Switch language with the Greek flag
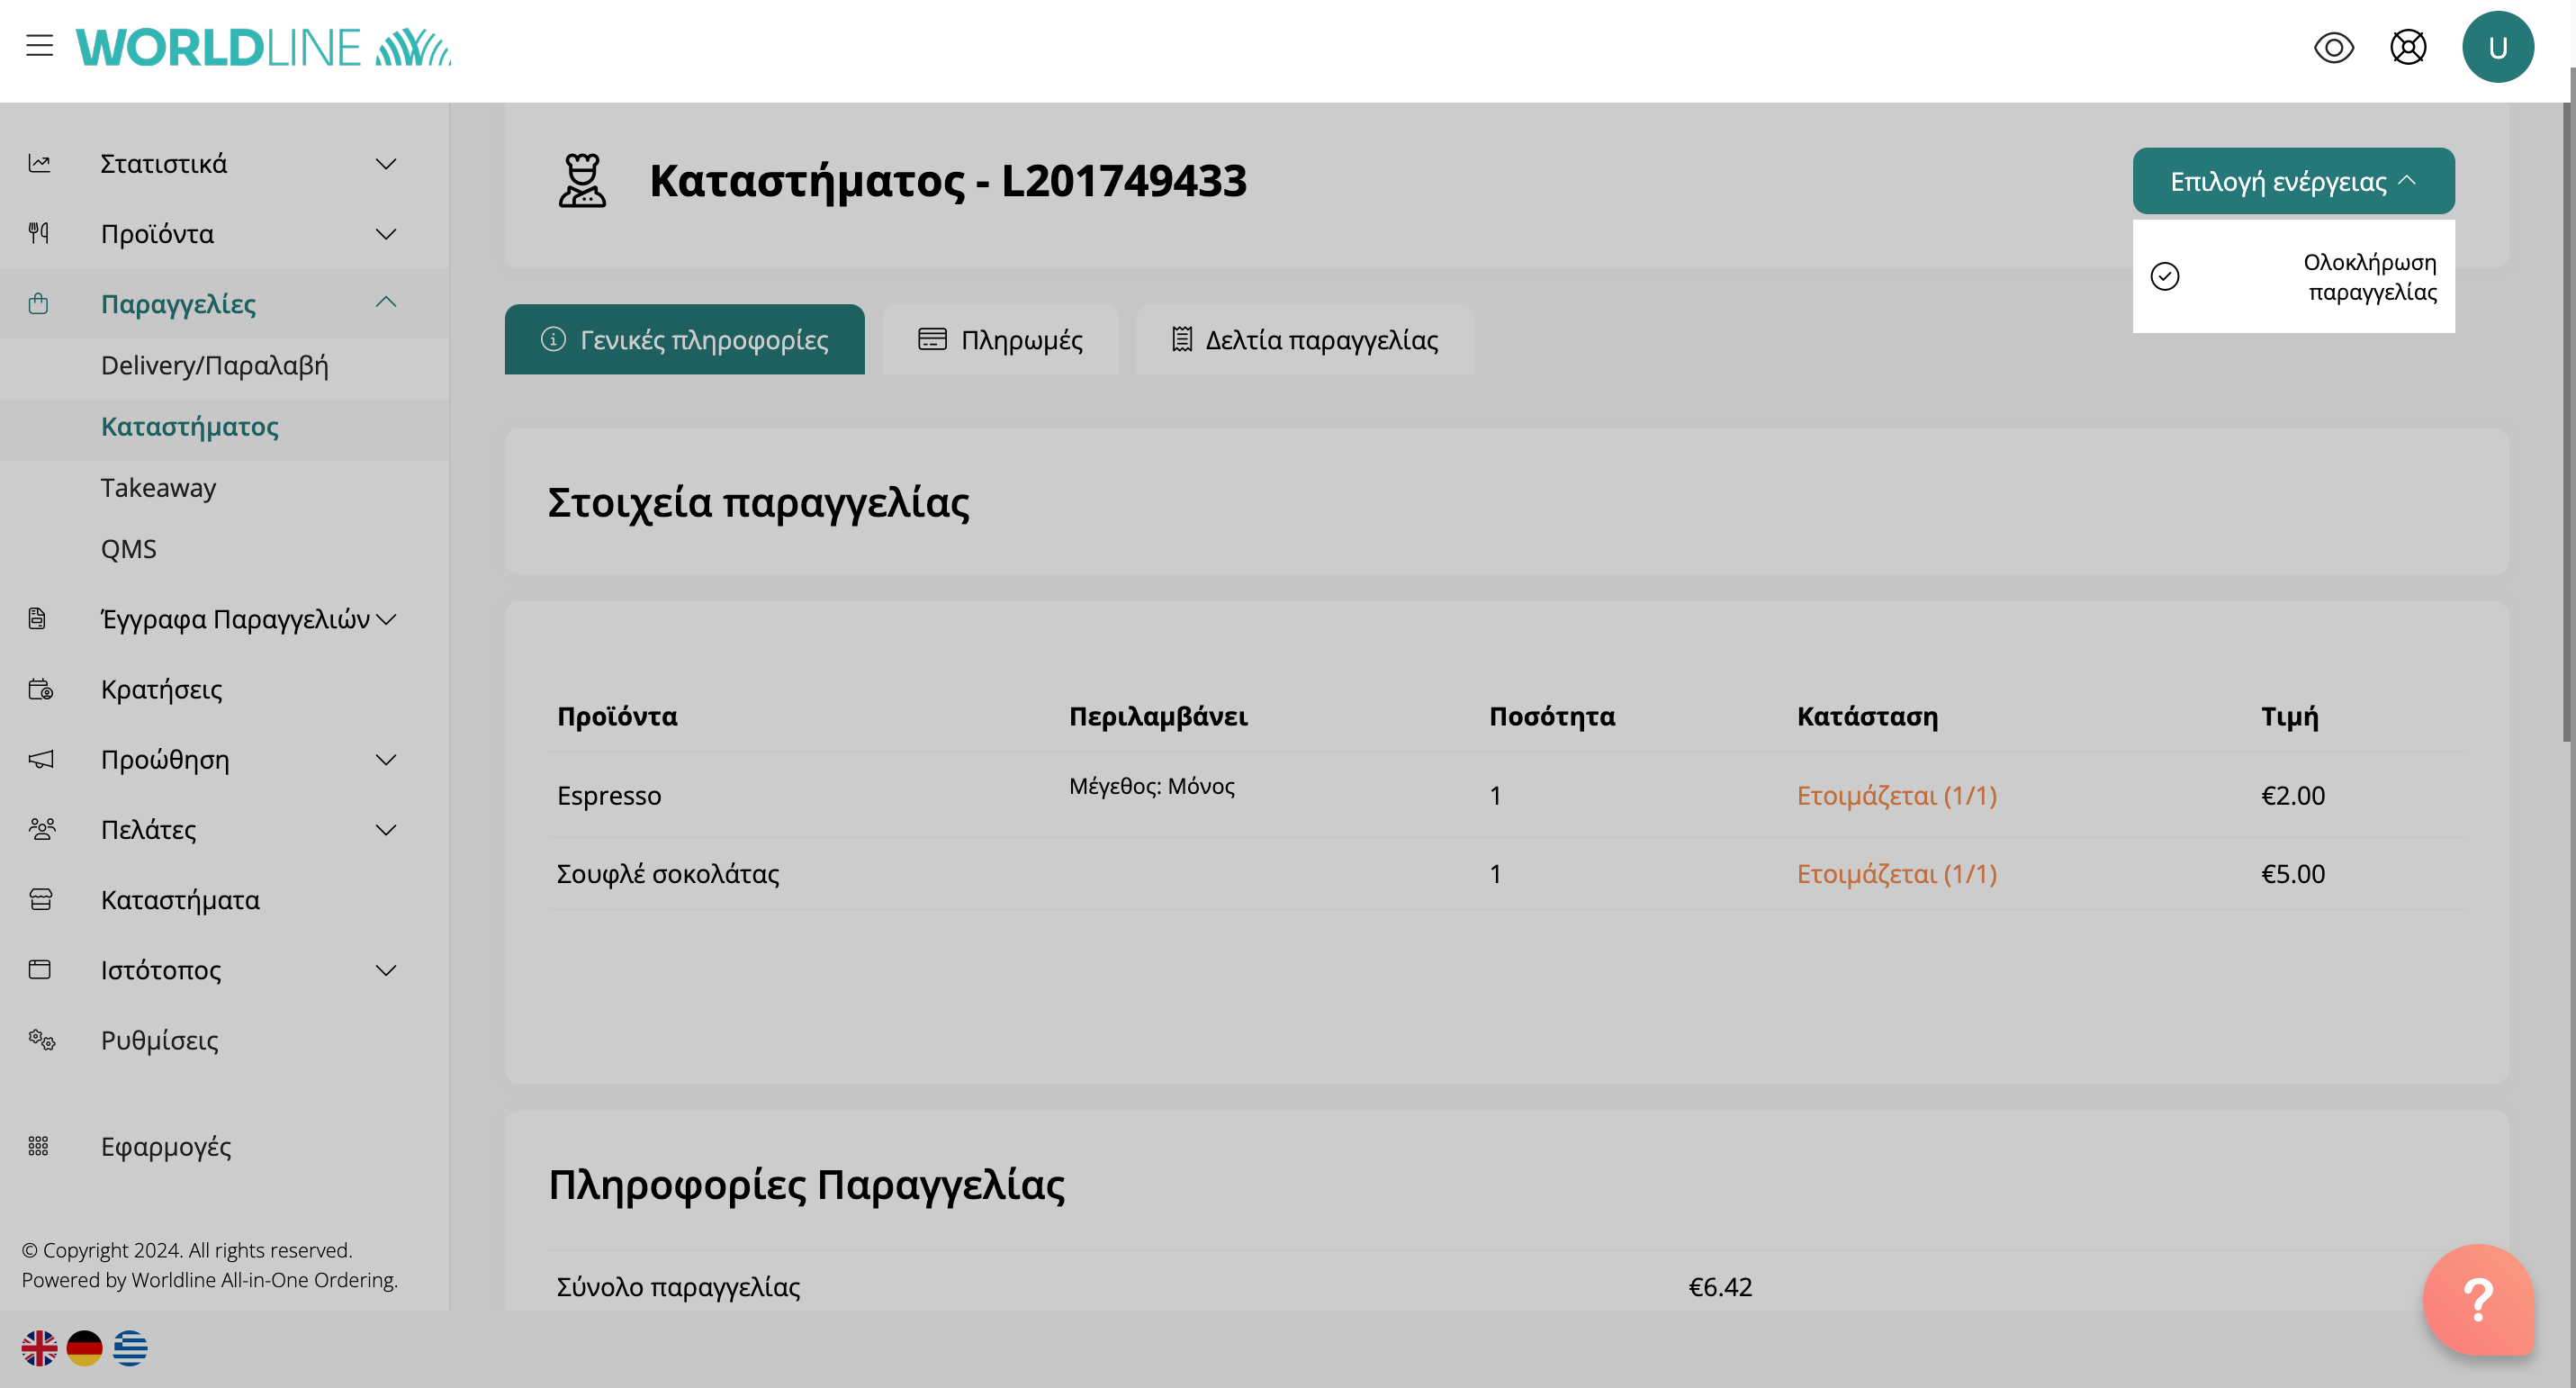 coord(130,1348)
